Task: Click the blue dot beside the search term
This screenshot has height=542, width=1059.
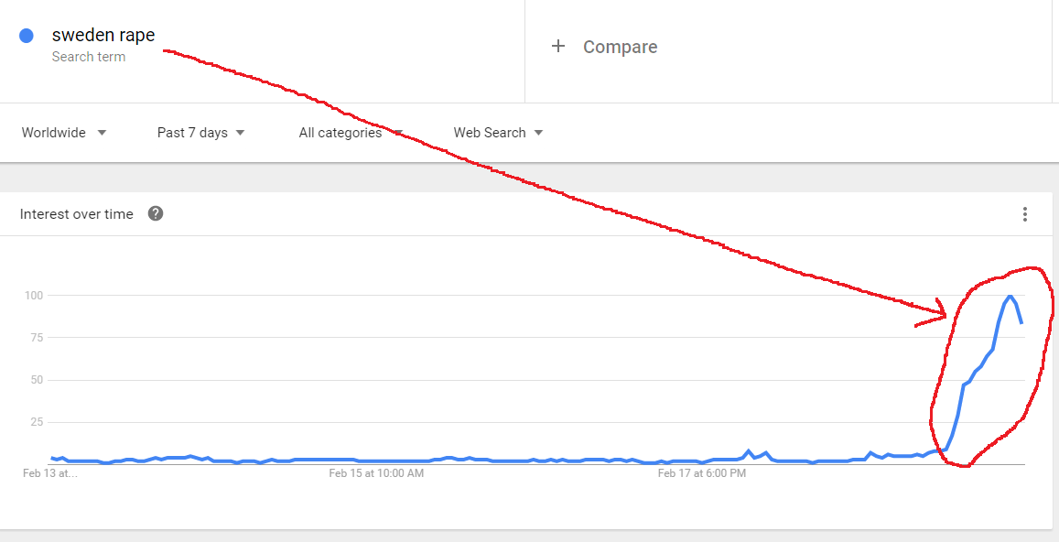Action: tap(27, 36)
